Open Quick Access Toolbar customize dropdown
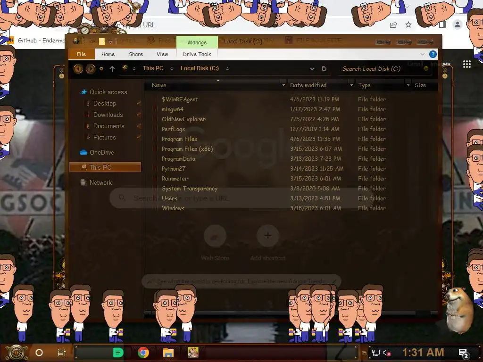Image resolution: width=483 pixels, height=362 pixels. tap(110, 41)
